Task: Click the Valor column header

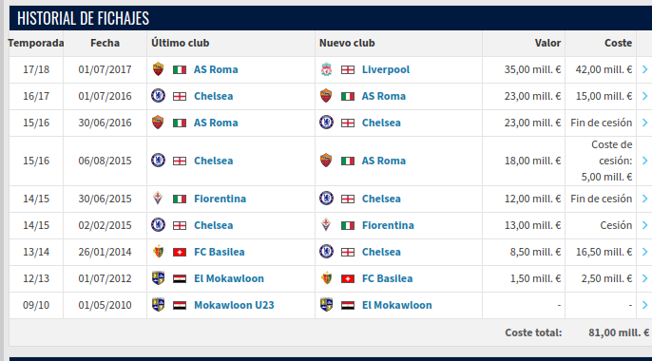Action: [547, 43]
